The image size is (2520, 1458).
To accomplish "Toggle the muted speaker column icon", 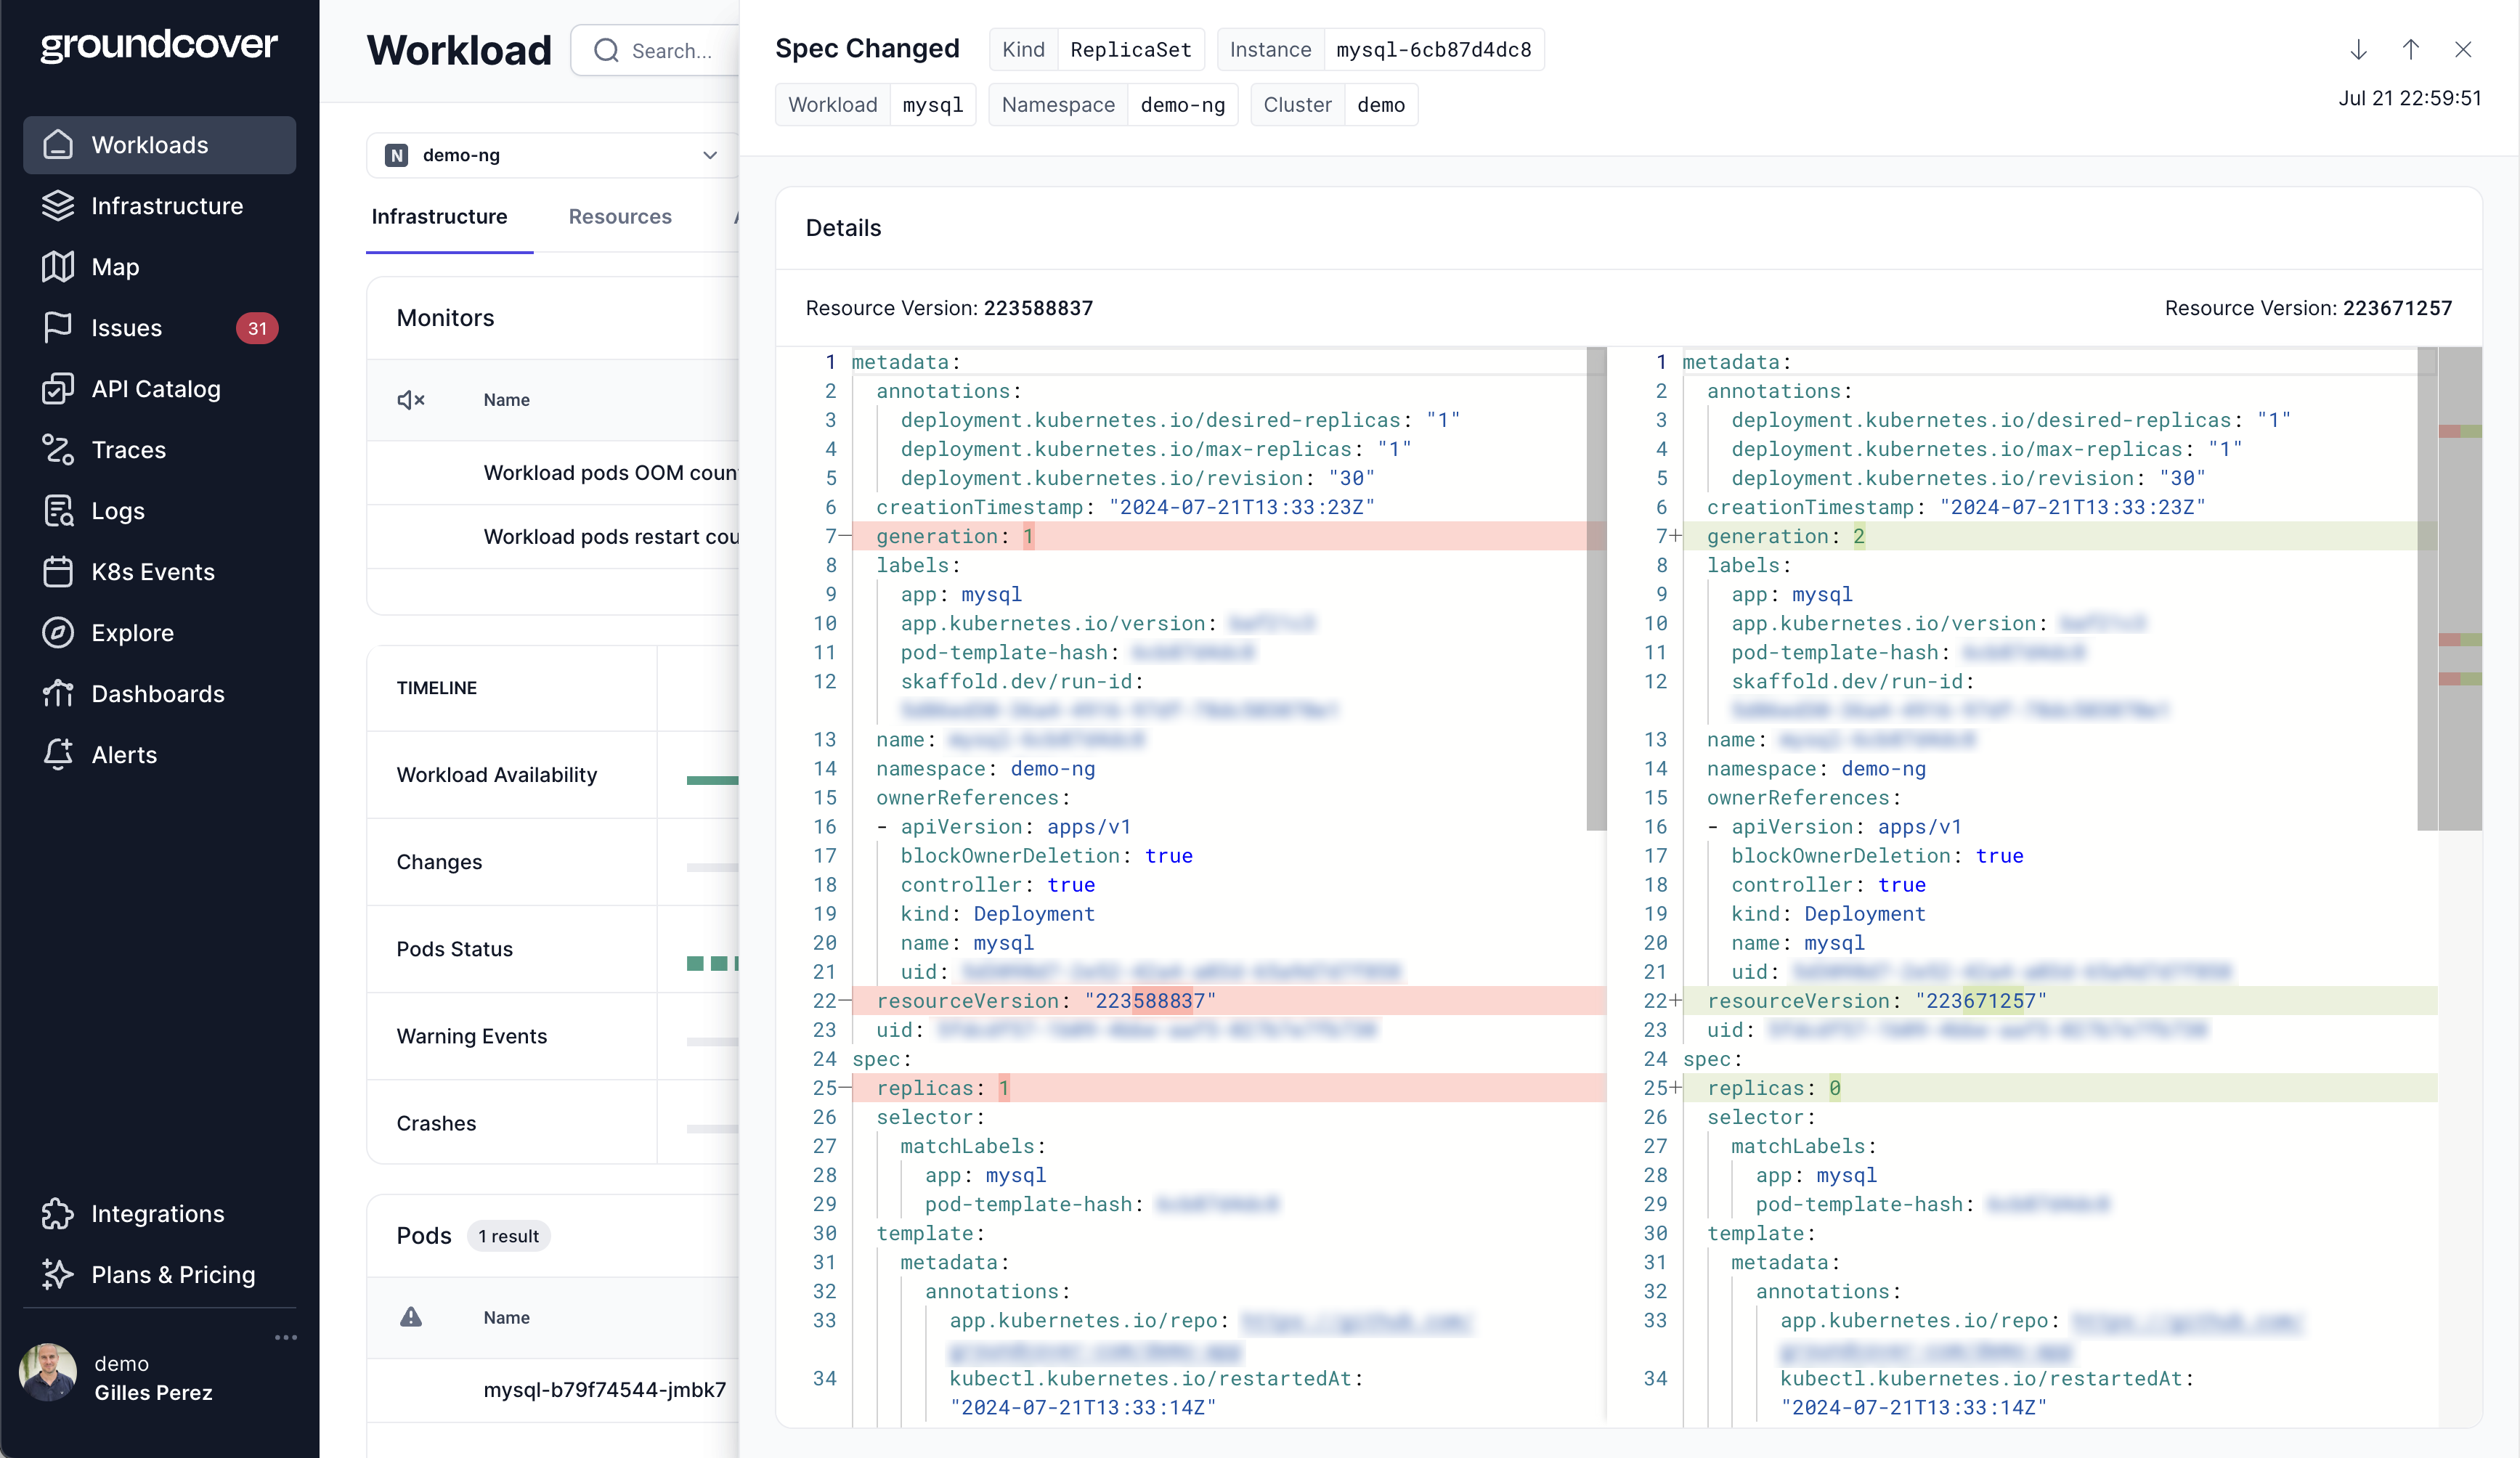I will (x=411, y=400).
